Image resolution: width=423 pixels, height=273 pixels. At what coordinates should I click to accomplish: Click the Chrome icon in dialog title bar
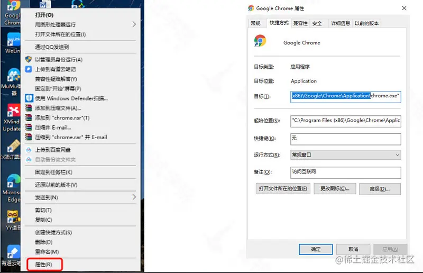pyautogui.click(x=251, y=8)
